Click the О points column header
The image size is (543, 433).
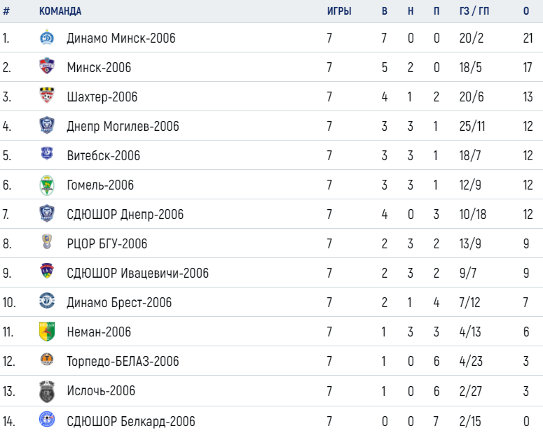(526, 11)
